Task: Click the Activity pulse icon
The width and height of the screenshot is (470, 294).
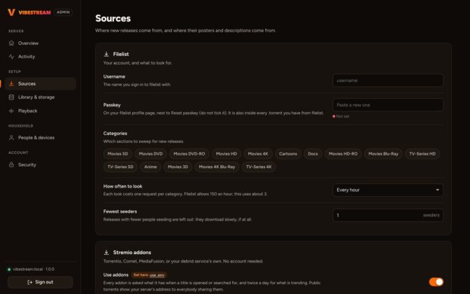Action: [x=11, y=57]
